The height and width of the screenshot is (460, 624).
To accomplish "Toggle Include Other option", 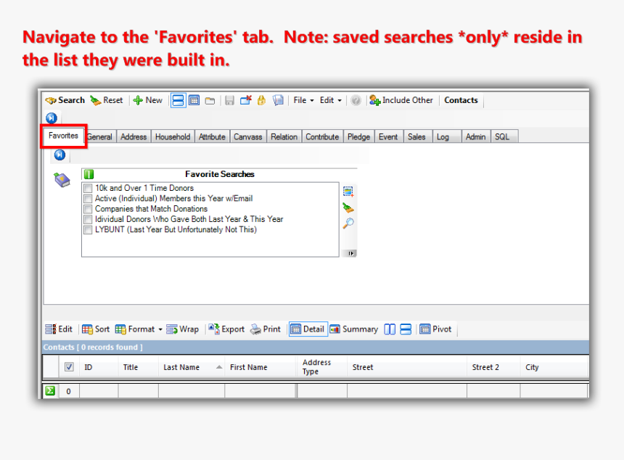I will (x=401, y=100).
